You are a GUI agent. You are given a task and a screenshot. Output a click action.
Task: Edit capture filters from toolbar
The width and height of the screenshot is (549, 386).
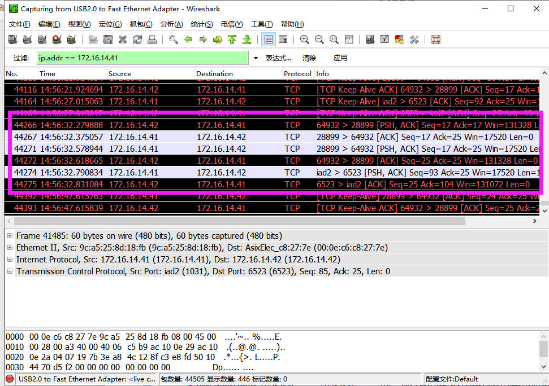coord(370,40)
